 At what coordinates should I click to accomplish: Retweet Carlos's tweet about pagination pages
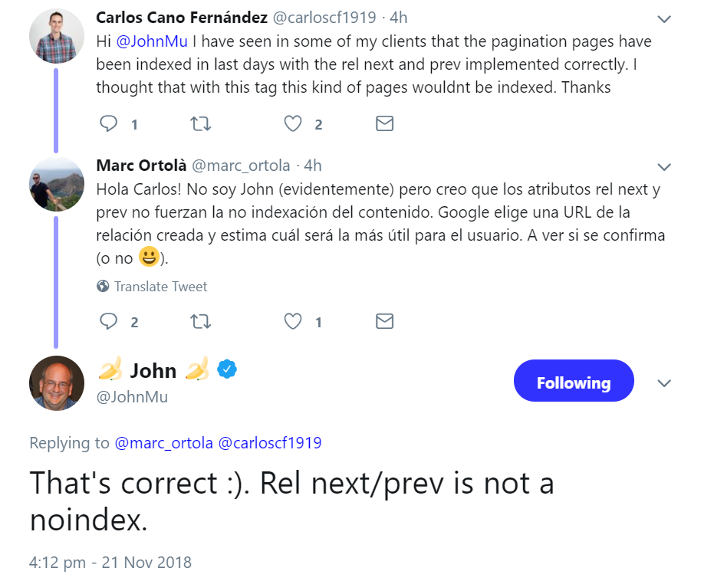[200, 123]
